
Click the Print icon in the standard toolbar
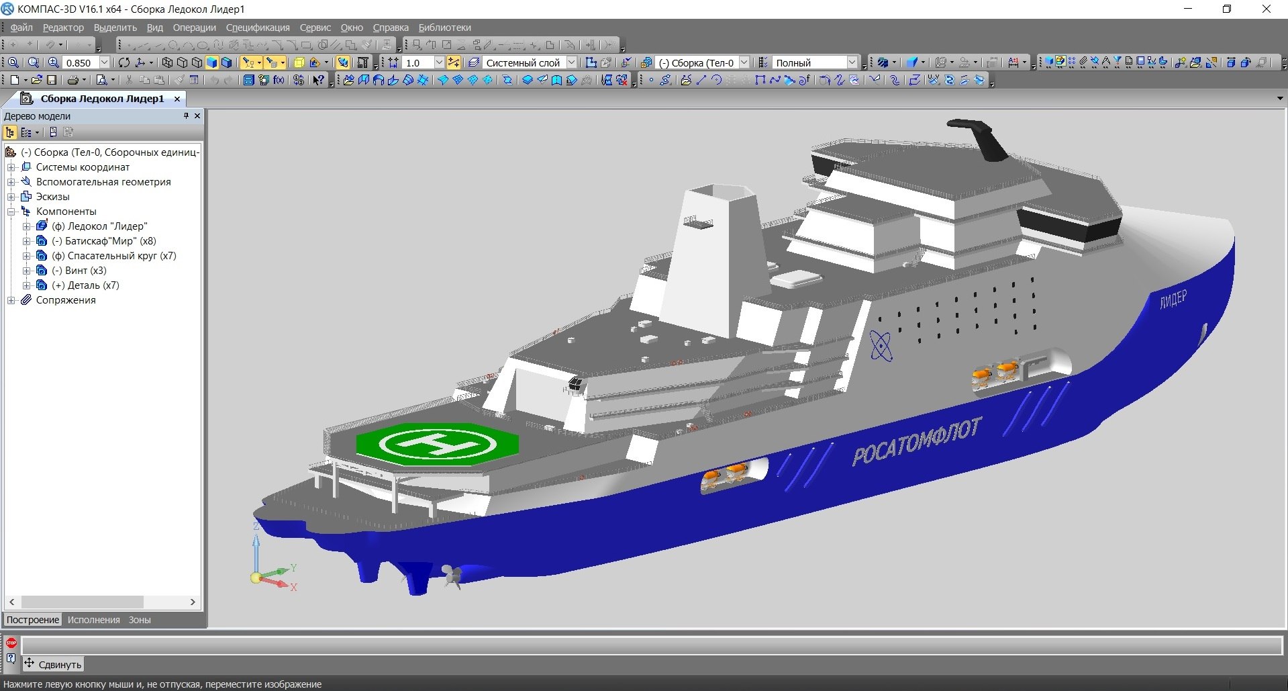72,80
